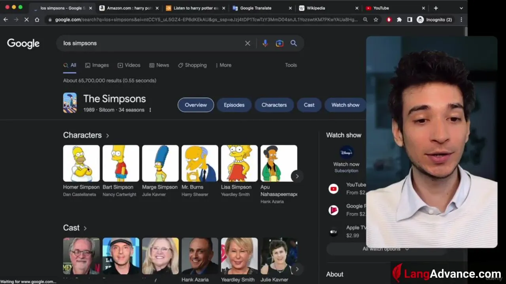Open a new browser tab
Screen dimensions: 506x284
(436, 8)
